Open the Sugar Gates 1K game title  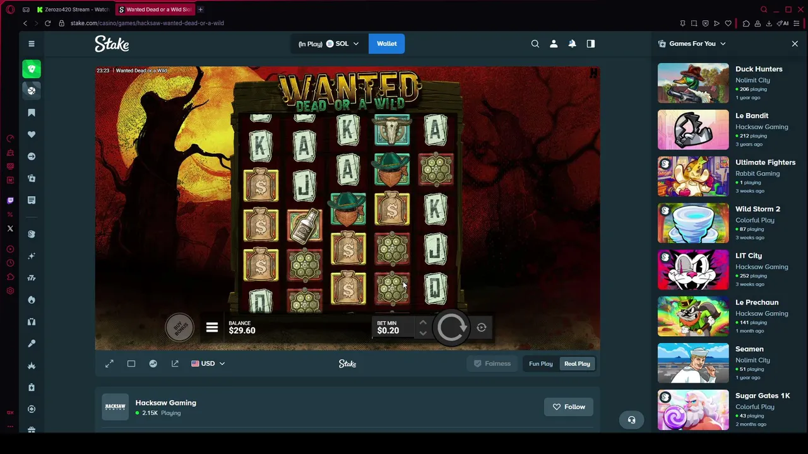763,395
